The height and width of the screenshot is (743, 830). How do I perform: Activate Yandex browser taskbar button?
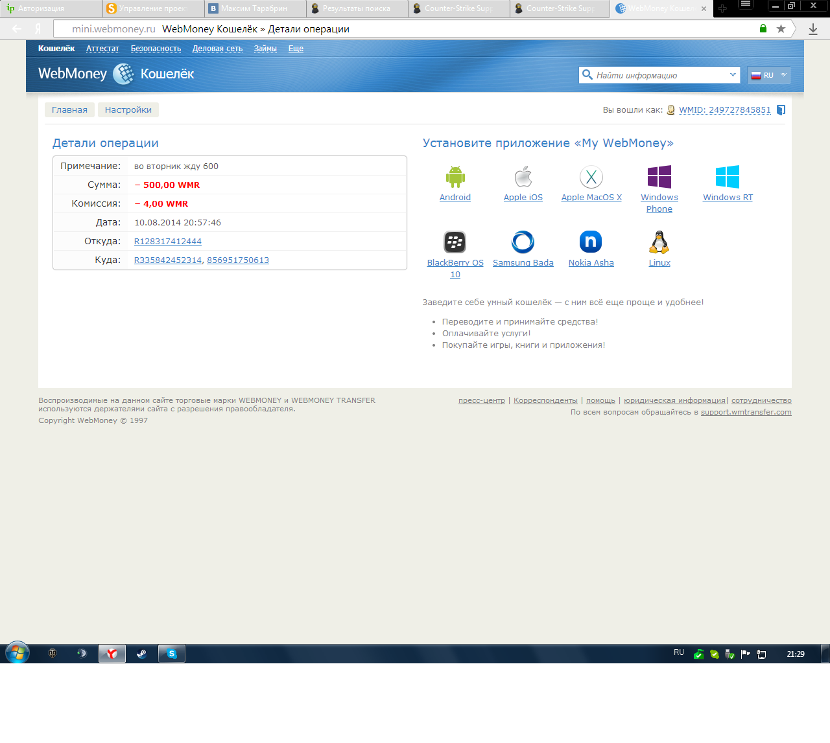(112, 654)
